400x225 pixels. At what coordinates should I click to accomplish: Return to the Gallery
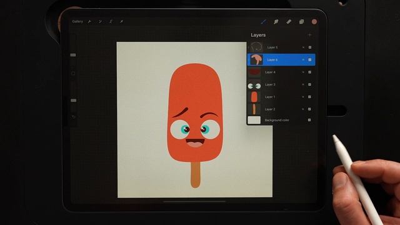click(x=77, y=21)
